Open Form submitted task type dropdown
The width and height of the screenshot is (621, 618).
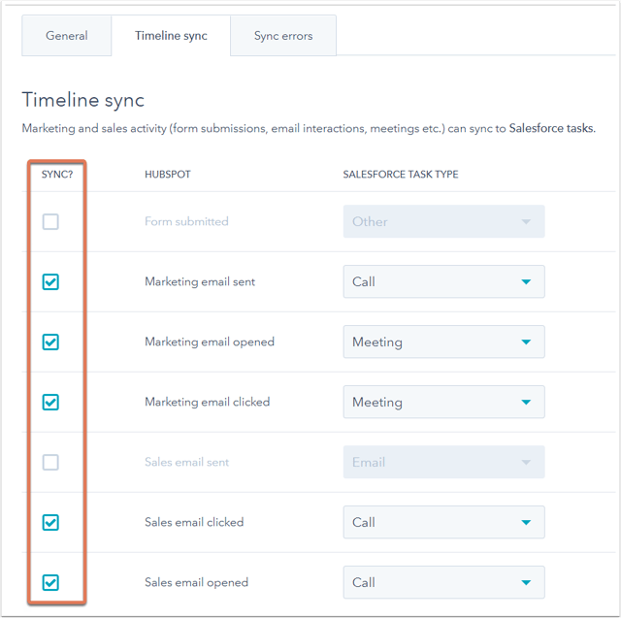coord(444,222)
